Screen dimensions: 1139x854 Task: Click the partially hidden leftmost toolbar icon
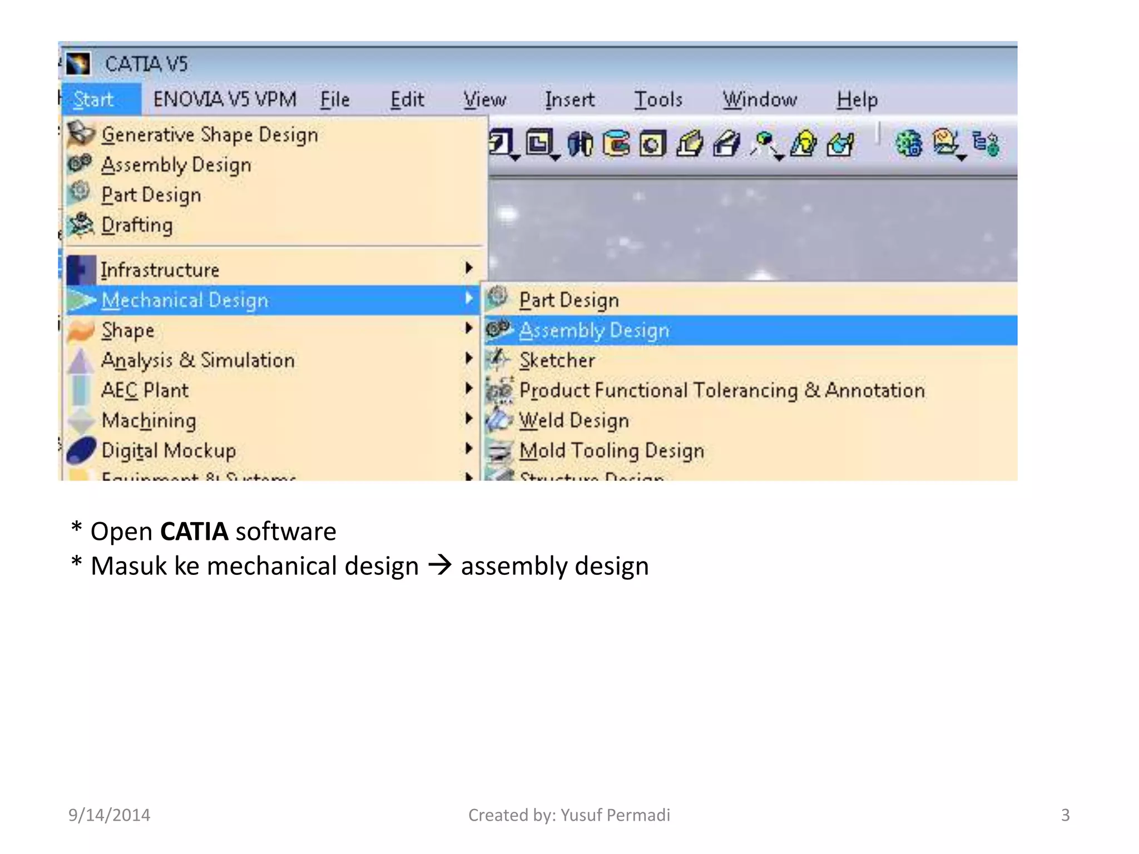click(499, 142)
